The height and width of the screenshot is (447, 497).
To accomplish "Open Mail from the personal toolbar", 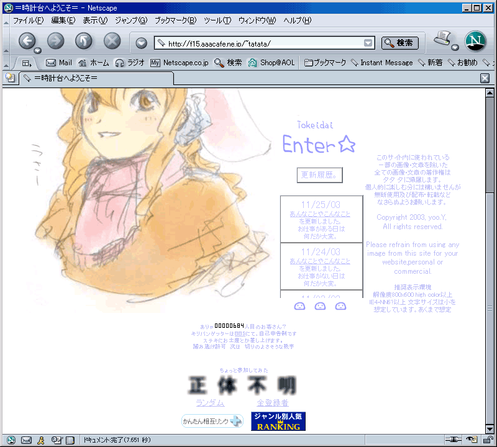I will [x=59, y=63].
